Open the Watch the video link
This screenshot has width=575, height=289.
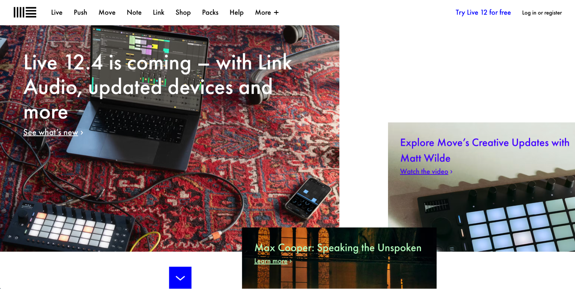(x=424, y=172)
